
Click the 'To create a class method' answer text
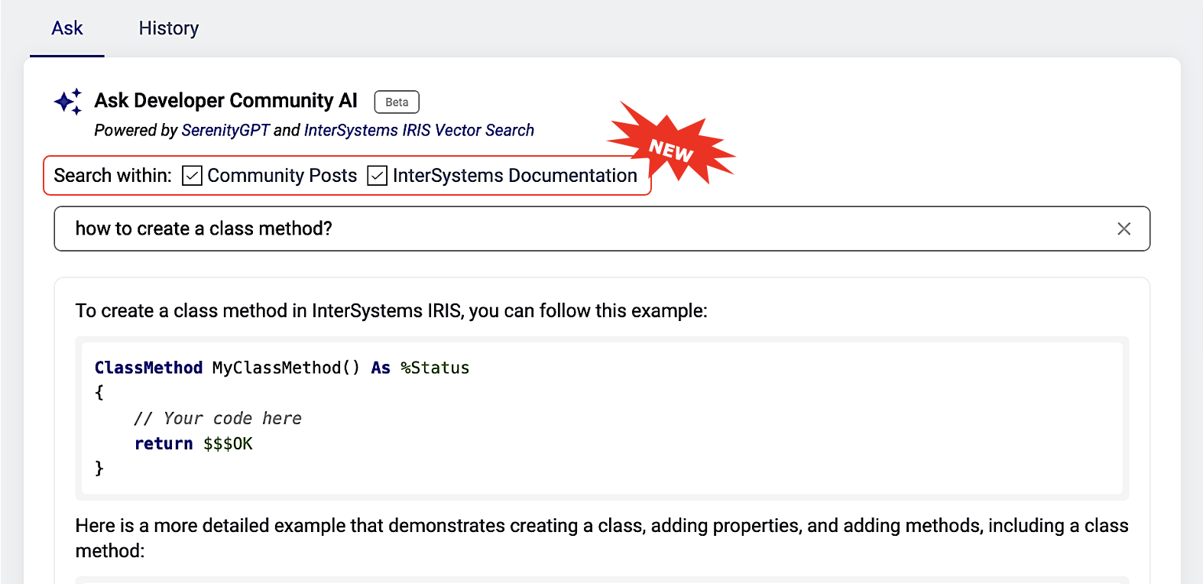pyautogui.click(x=391, y=311)
